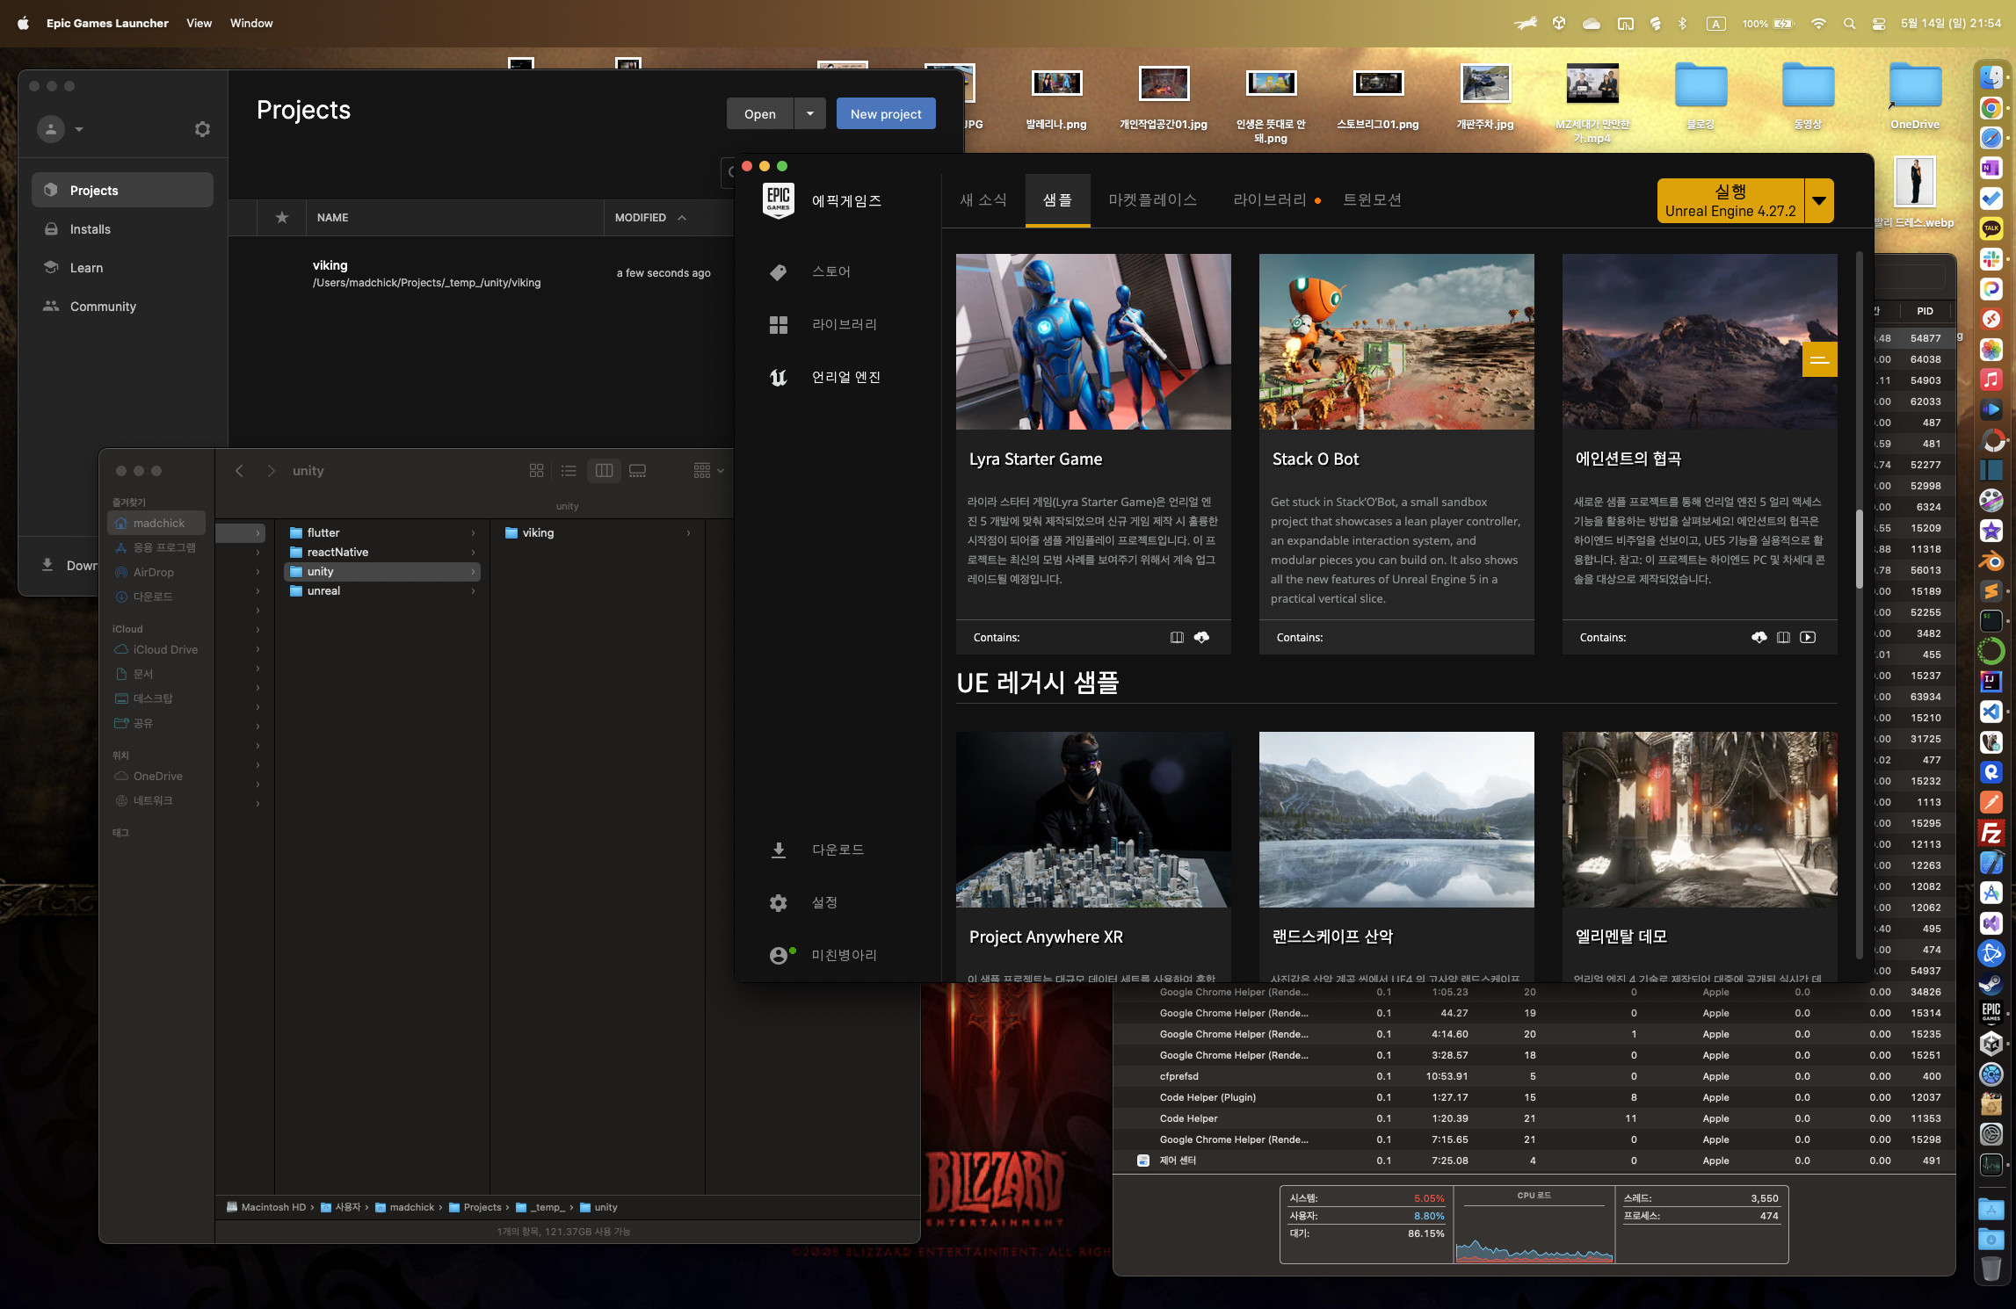The height and width of the screenshot is (1309, 2016).
Task: Open the Epic Store tag icon
Action: click(x=778, y=272)
